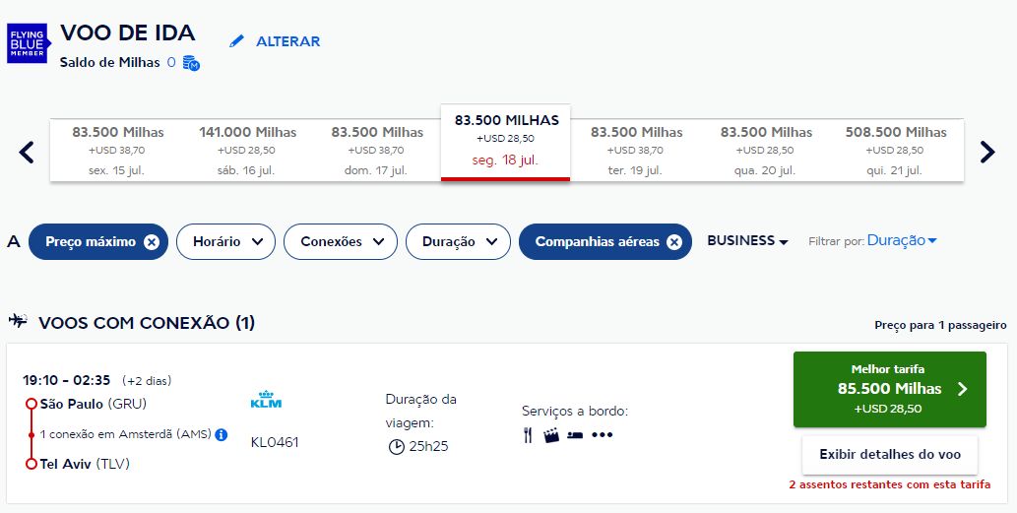Click the KLM airline logo
Viewport: 1017px width, 513px height.
266,401
